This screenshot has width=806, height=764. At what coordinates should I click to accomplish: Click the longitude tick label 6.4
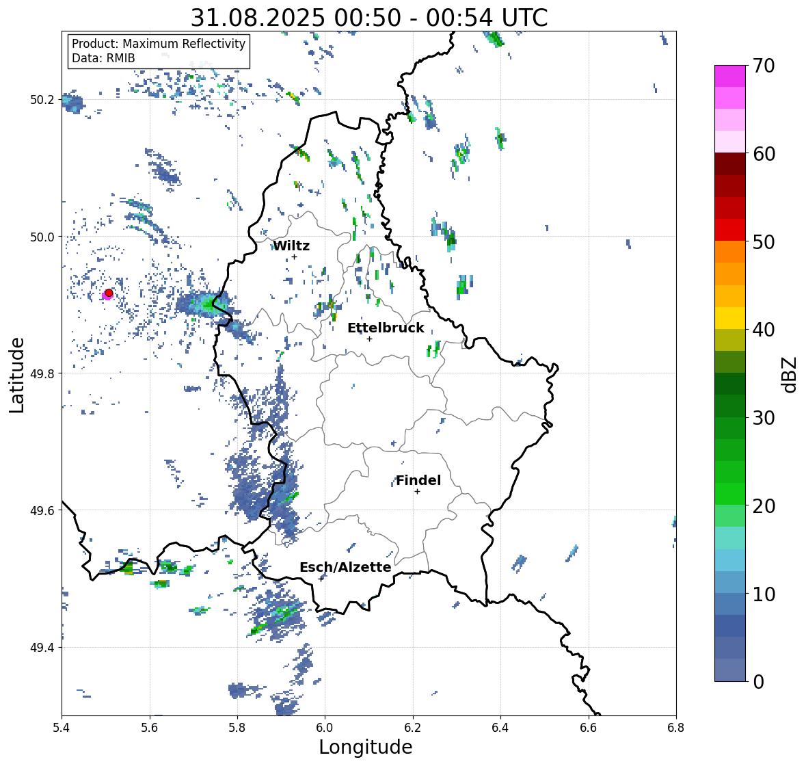500,727
